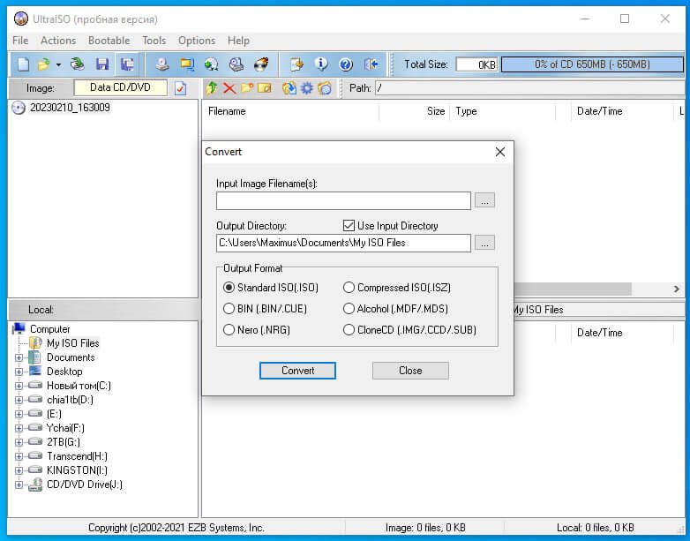Toggle the Use Input Directory checkbox
The width and height of the screenshot is (690, 541).
(x=349, y=225)
